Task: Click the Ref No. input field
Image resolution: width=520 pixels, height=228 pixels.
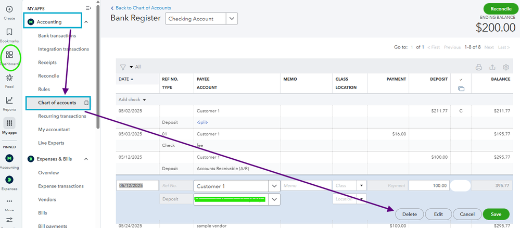Action: (176, 186)
